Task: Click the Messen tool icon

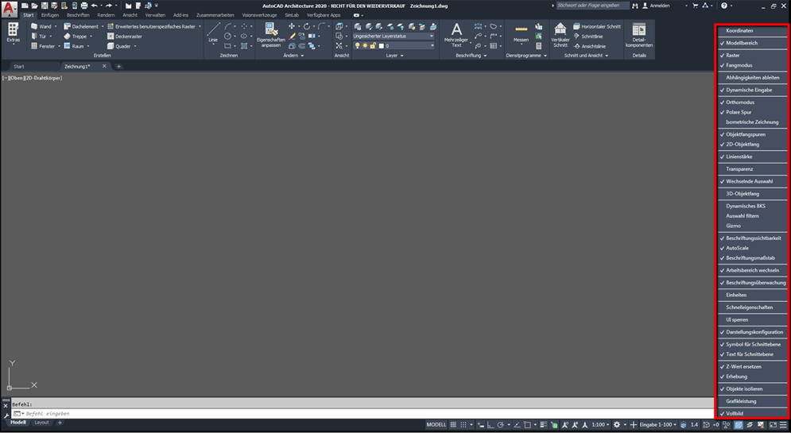Action: point(521,30)
